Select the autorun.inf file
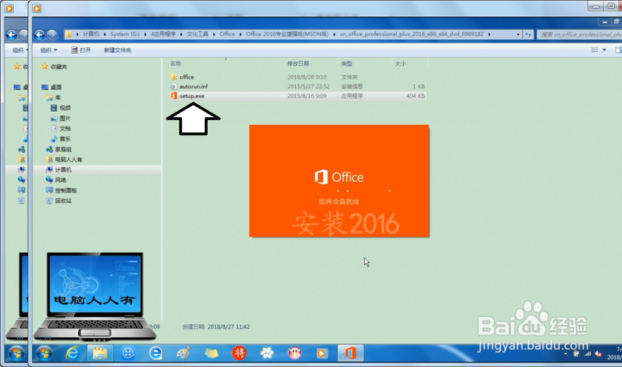622x367 pixels. (x=193, y=86)
